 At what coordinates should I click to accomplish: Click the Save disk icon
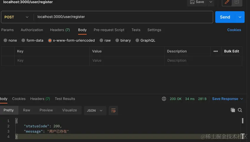click(x=192, y=2)
